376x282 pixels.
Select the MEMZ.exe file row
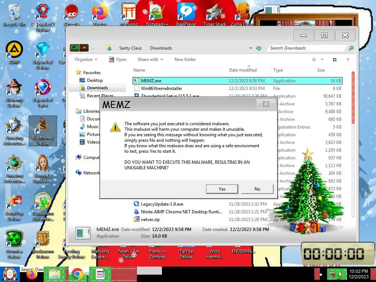click(238, 80)
